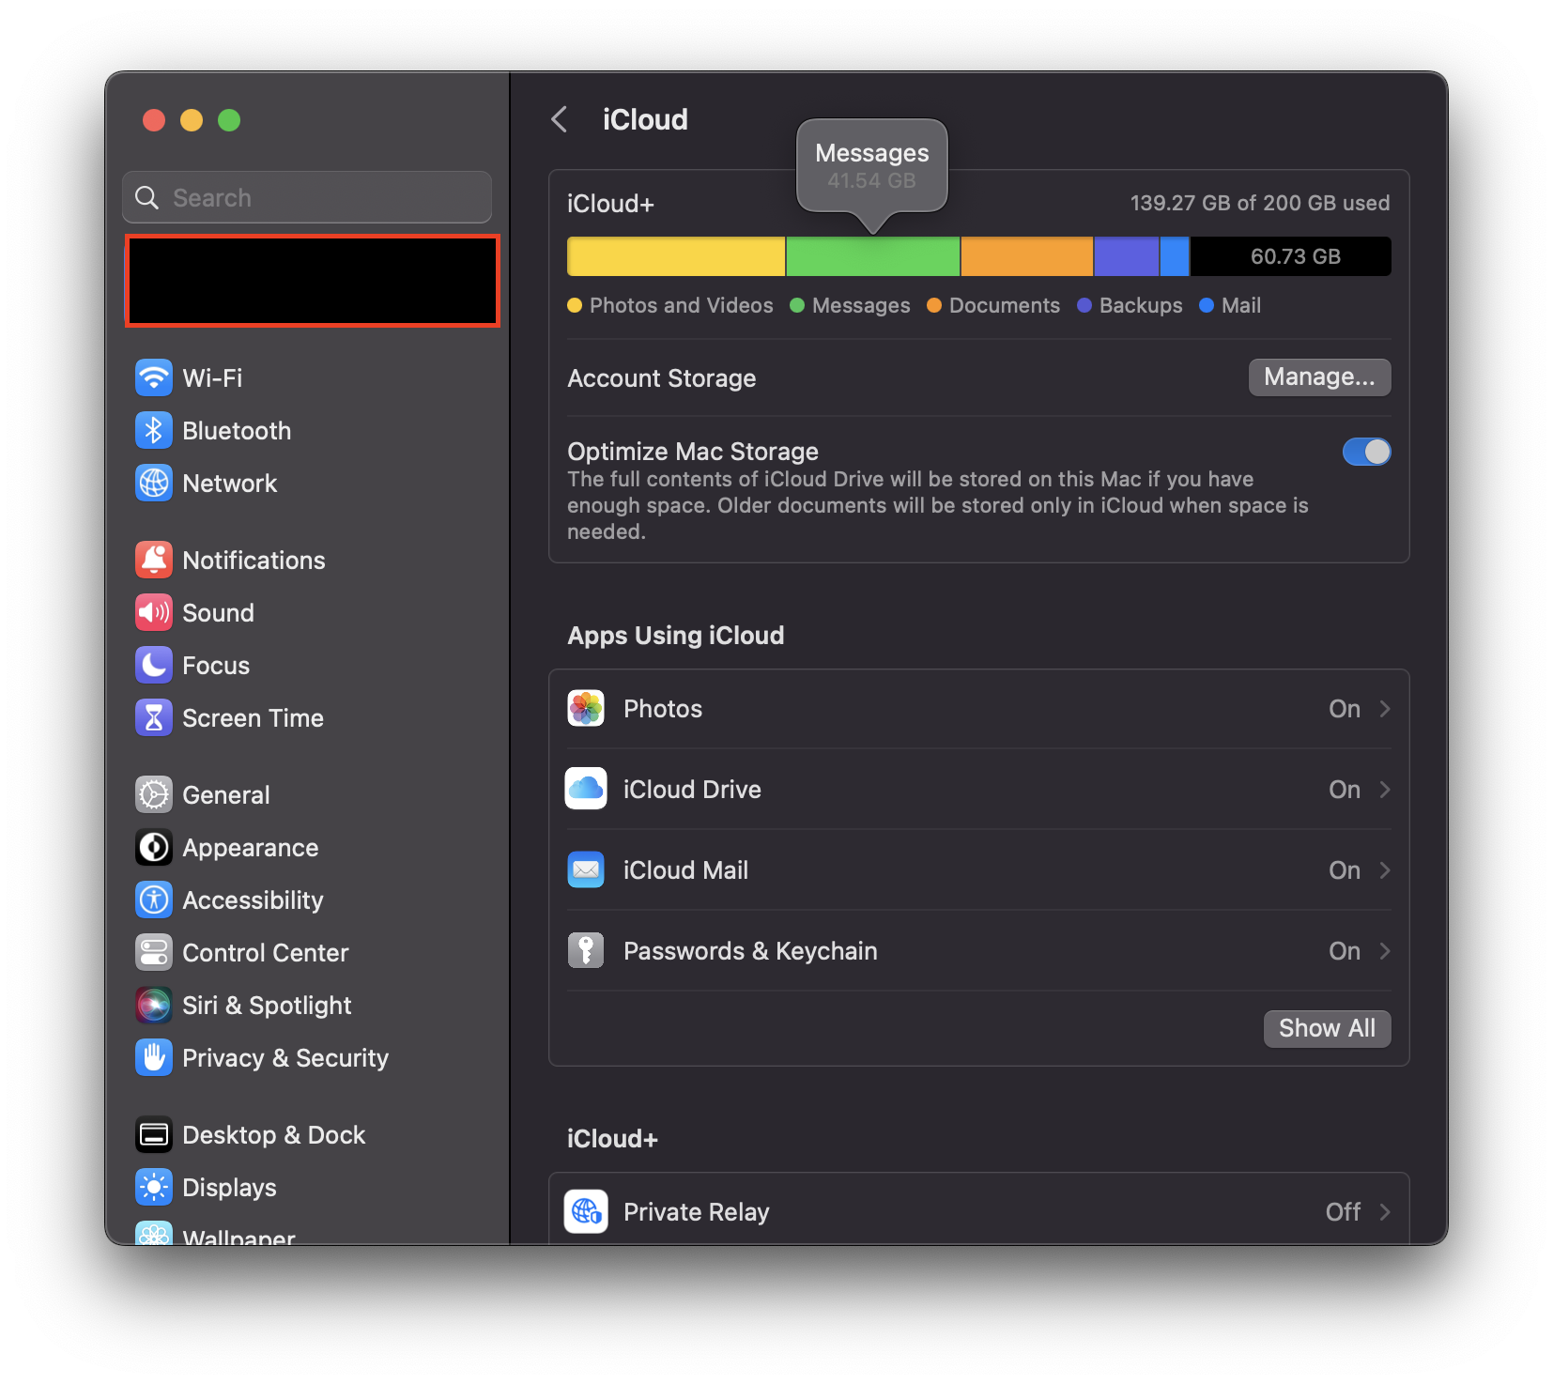This screenshot has width=1553, height=1384.
Task: Click the iCloud Mail envelope icon
Action: pyautogui.click(x=586, y=870)
